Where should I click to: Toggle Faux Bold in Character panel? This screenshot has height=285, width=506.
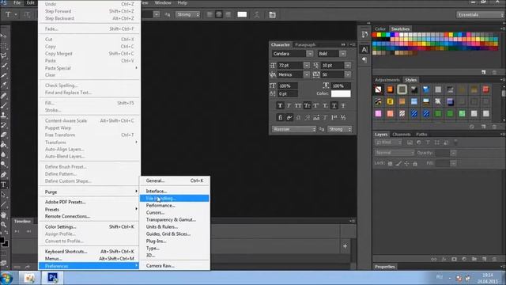(x=280, y=105)
